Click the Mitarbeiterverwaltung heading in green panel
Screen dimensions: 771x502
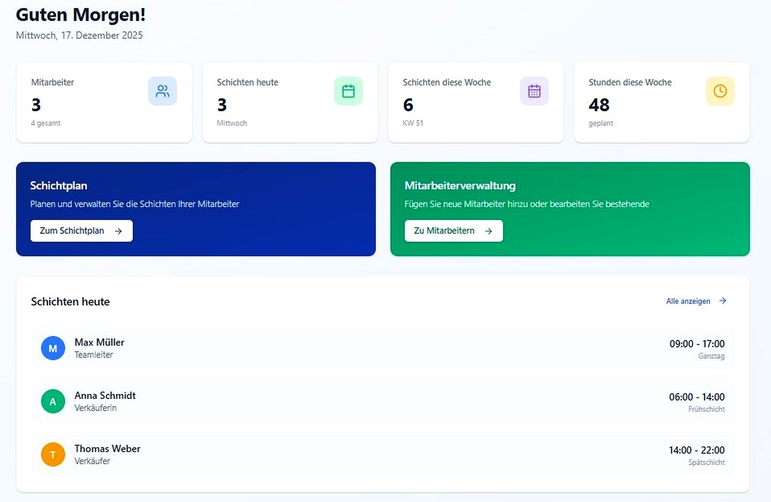click(x=460, y=186)
